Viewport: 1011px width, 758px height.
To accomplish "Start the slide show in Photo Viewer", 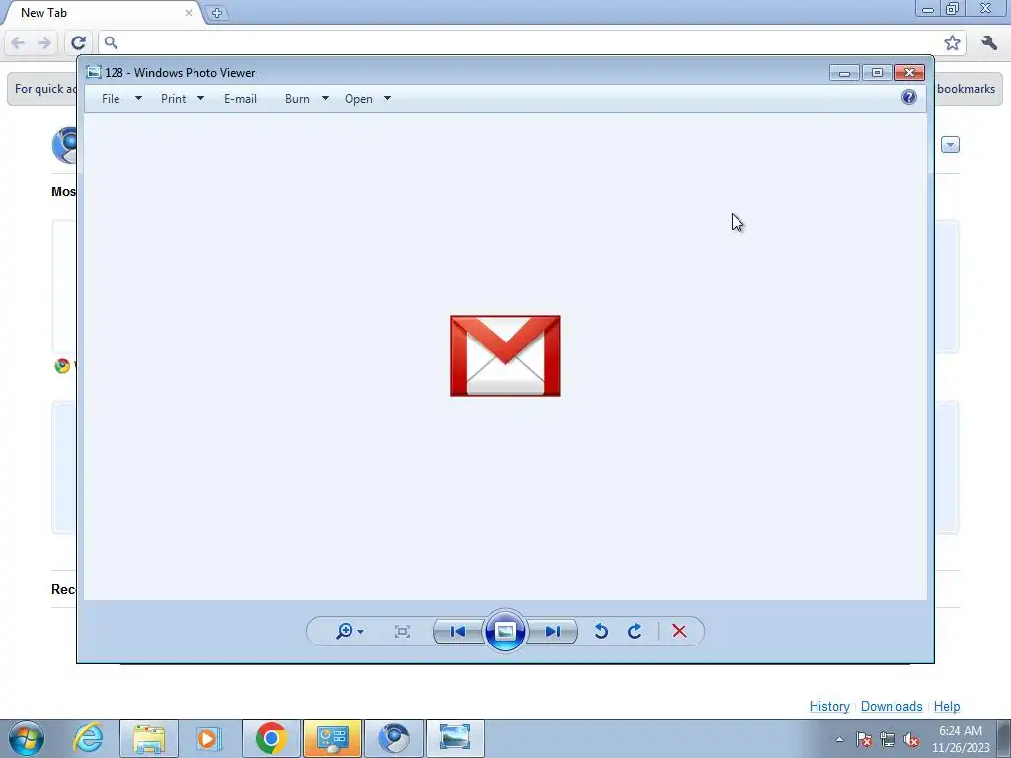I will coord(505,631).
